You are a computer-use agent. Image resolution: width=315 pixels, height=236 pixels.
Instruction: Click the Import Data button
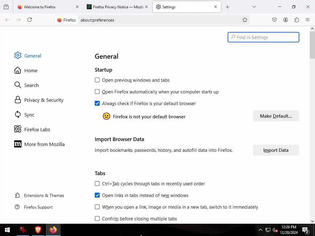(276, 150)
